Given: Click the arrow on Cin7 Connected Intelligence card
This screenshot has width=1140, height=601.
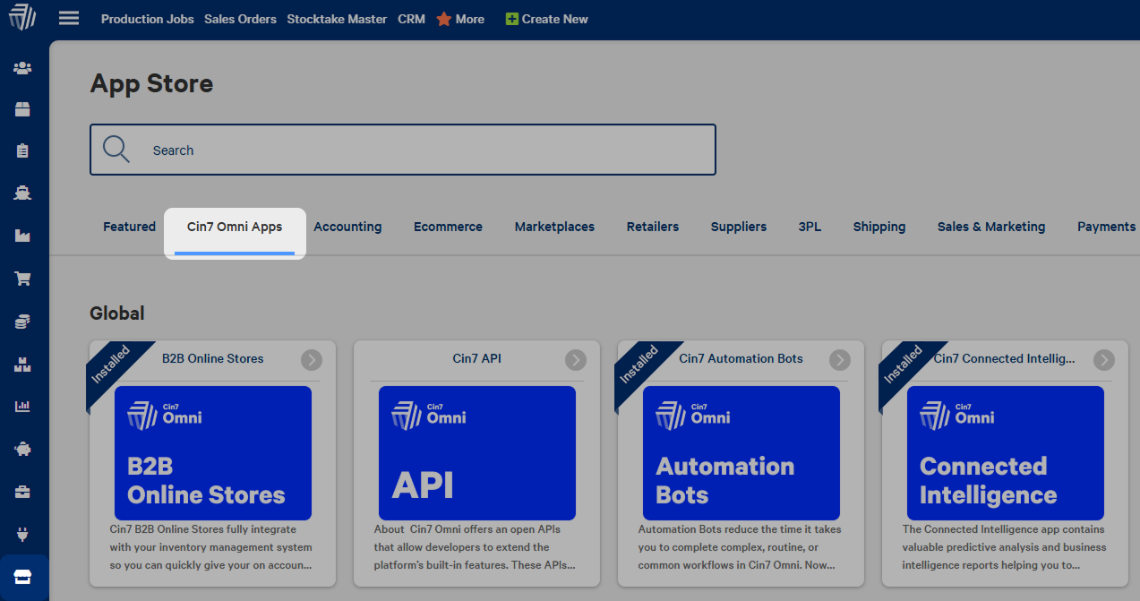Looking at the screenshot, I should click(1104, 359).
